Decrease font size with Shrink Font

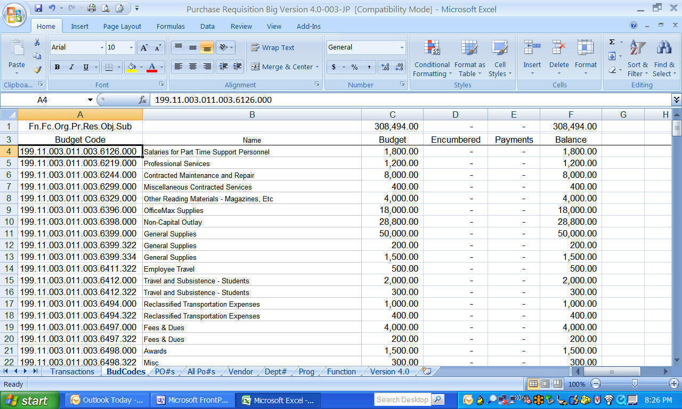(158, 47)
